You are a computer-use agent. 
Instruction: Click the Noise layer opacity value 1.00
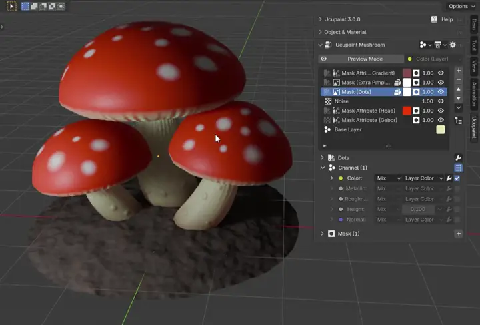click(x=427, y=101)
